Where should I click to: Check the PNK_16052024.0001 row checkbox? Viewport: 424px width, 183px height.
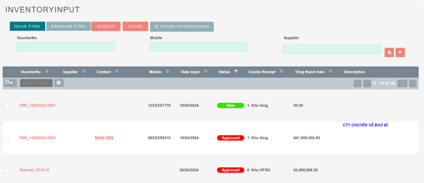[6, 106]
